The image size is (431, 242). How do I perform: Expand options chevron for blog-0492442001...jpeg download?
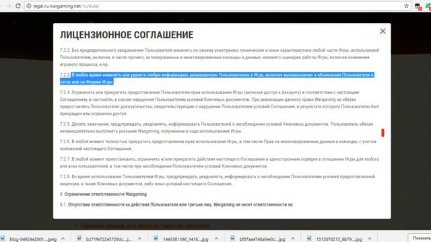[x=63, y=239]
